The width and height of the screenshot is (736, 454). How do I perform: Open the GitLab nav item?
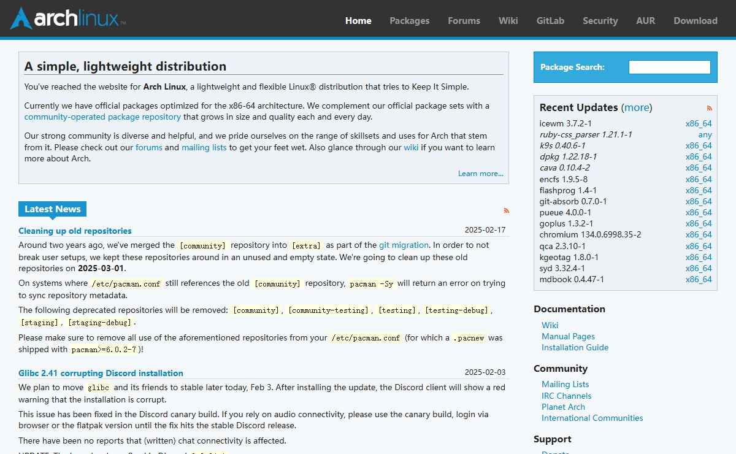(x=550, y=20)
